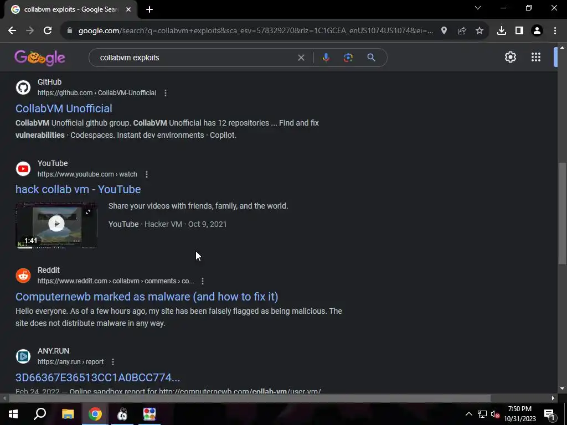Expand the video preview using the corner icon
Screen dimensions: 567x425
88,212
